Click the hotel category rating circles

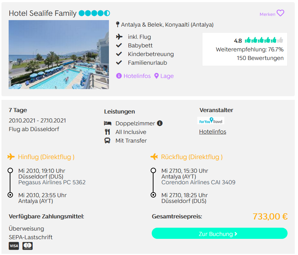click(94, 13)
